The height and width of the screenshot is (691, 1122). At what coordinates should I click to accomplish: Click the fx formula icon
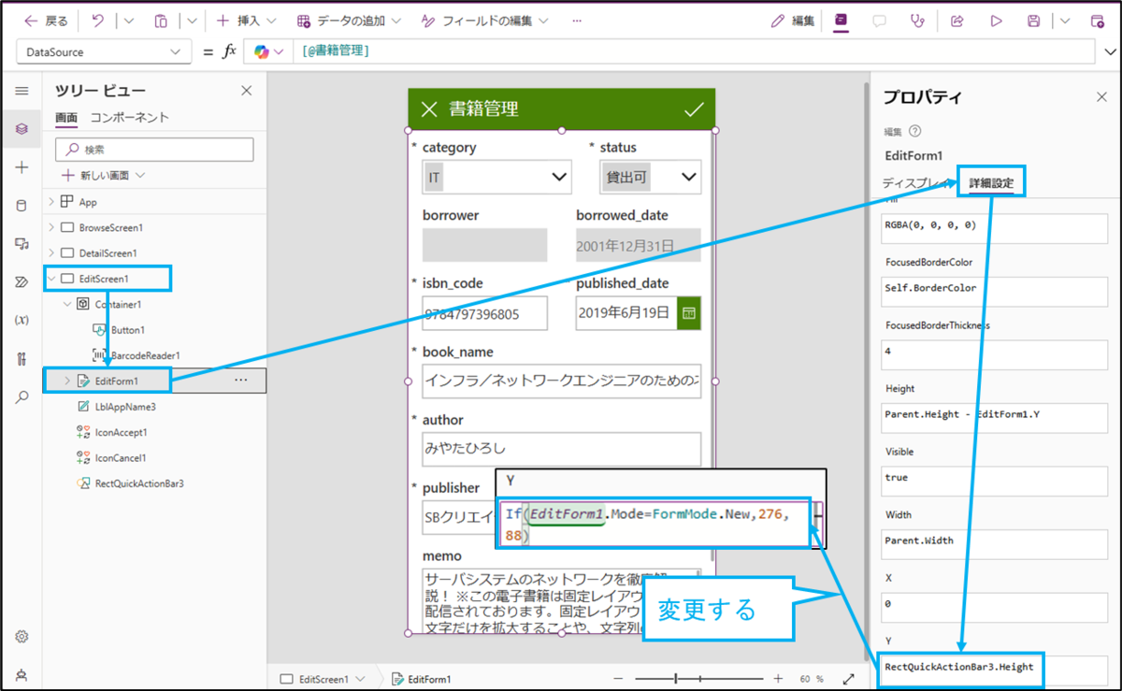(x=229, y=52)
